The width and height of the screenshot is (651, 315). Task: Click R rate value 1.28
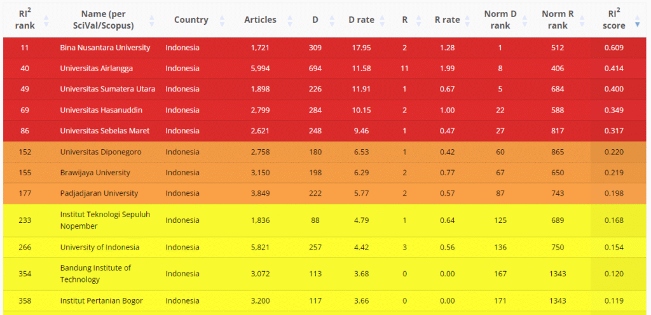[447, 48]
